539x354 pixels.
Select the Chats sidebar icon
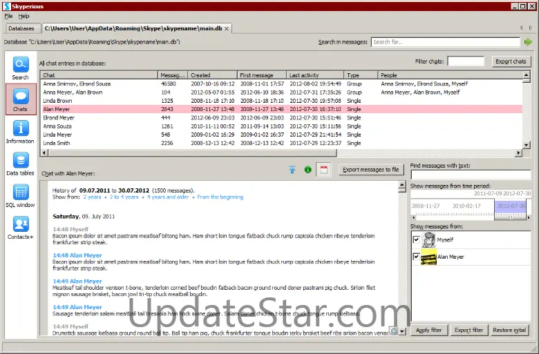tap(21, 99)
